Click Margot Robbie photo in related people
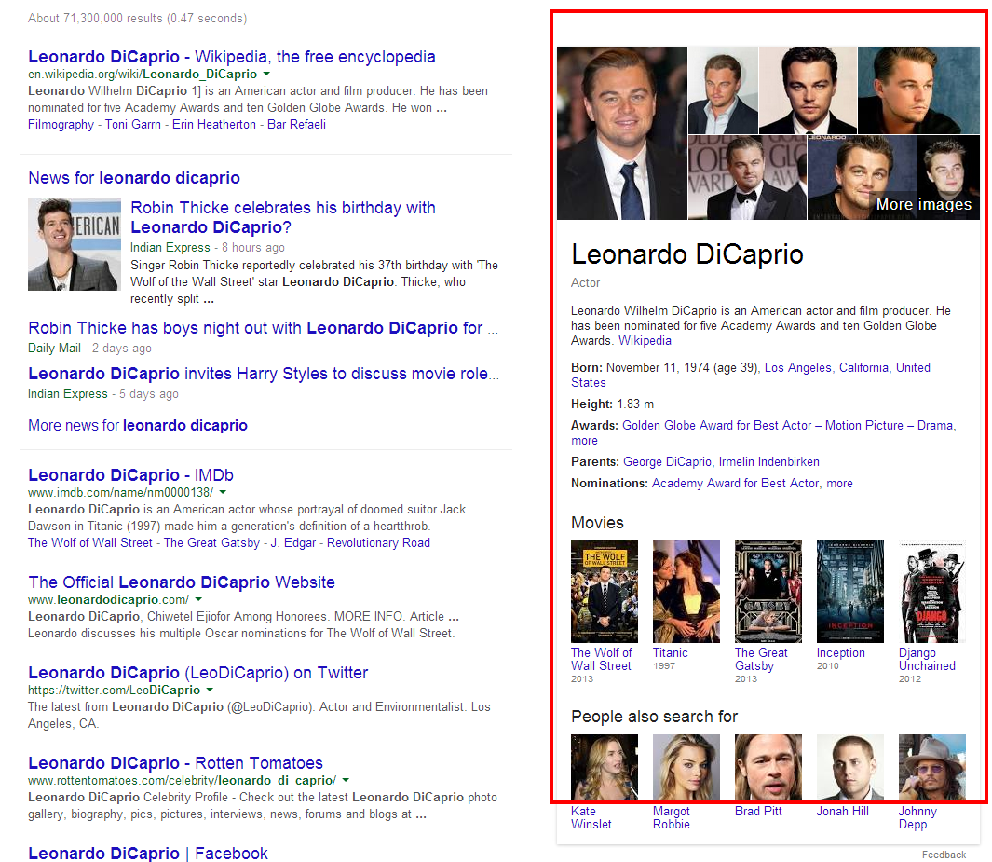This screenshot has width=992, height=862. coord(686,768)
